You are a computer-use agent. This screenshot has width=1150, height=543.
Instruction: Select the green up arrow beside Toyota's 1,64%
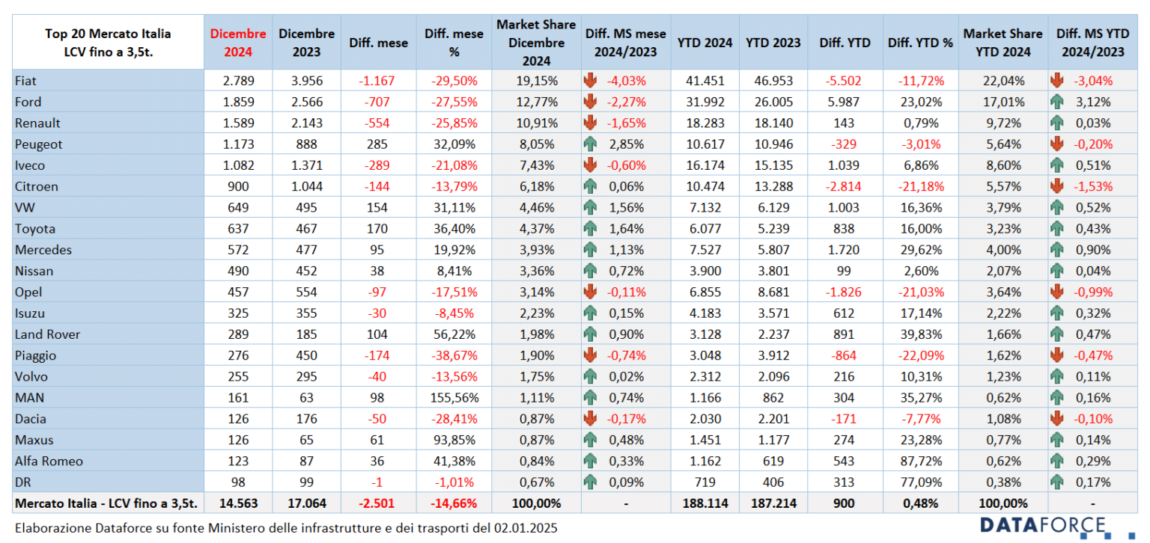pyautogui.click(x=590, y=229)
